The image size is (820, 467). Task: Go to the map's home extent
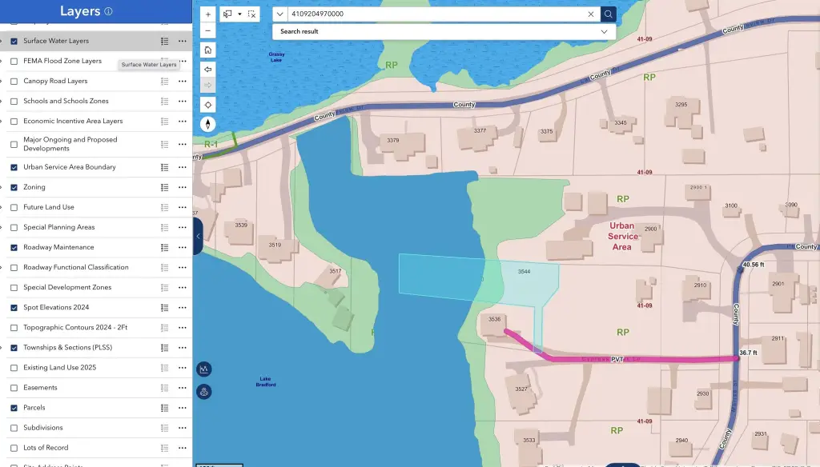[207, 50]
